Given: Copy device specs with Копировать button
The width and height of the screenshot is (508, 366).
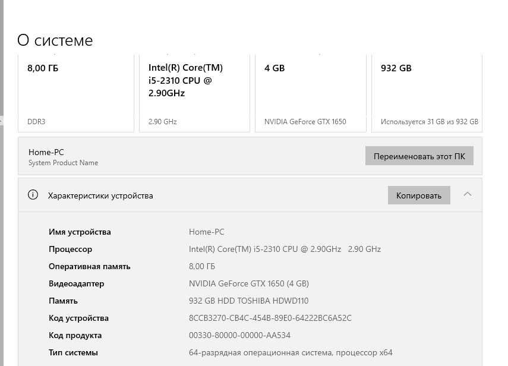Looking at the screenshot, I should pos(419,195).
